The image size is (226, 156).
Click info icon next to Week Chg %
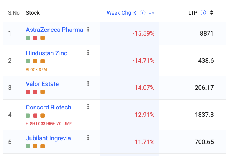point(143,13)
